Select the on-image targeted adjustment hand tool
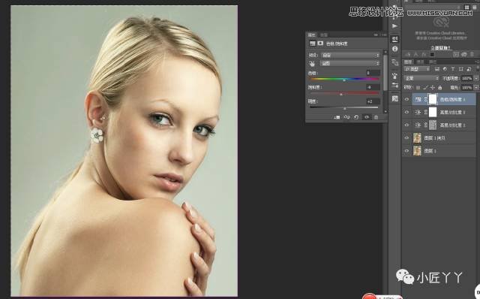480x299 pixels. pos(312,63)
